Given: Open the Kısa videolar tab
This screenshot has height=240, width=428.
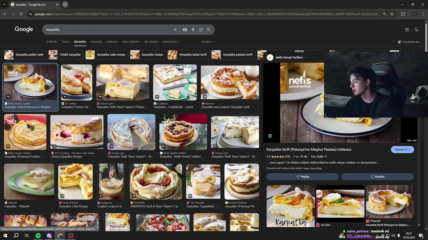Looking at the screenshot, I should [x=131, y=42].
